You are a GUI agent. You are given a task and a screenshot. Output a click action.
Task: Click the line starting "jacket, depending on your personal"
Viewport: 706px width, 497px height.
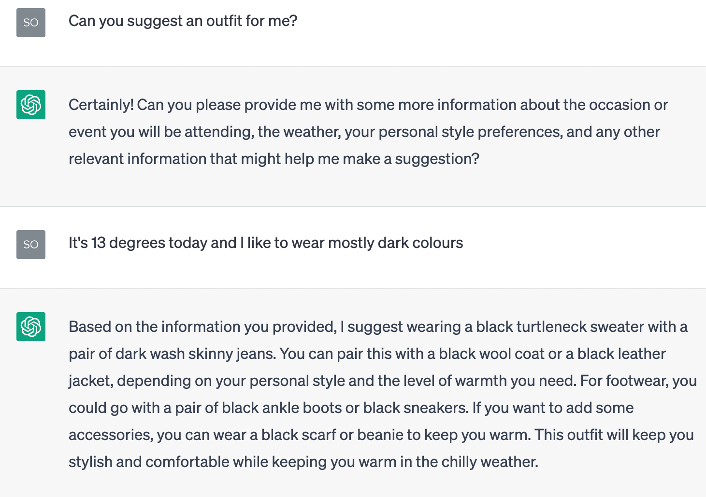tap(383, 381)
